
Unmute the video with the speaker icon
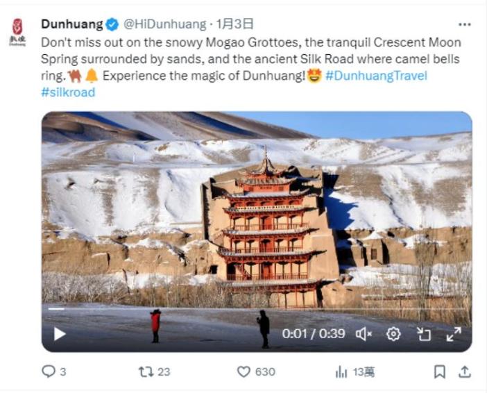click(364, 334)
